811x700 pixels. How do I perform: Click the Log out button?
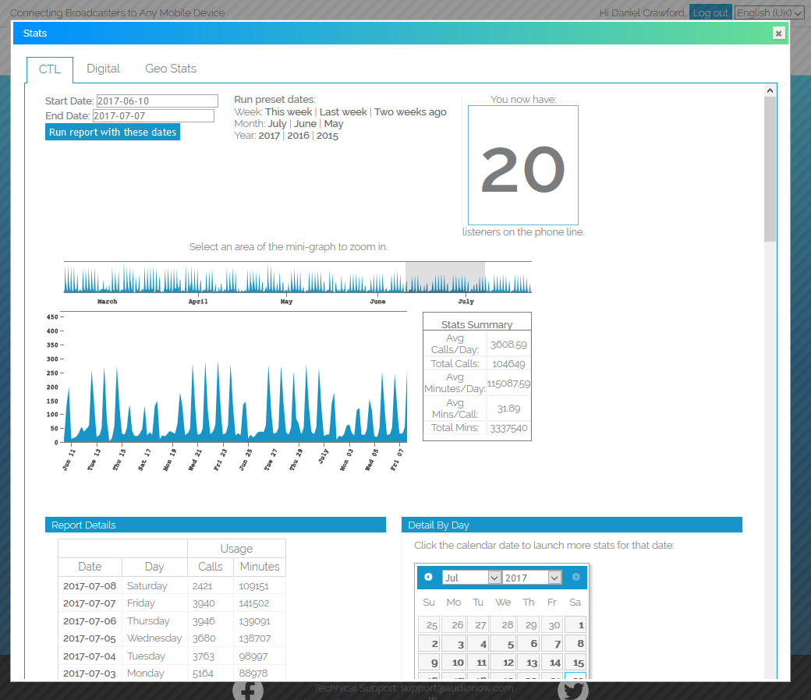pyautogui.click(x=710, y=13)
